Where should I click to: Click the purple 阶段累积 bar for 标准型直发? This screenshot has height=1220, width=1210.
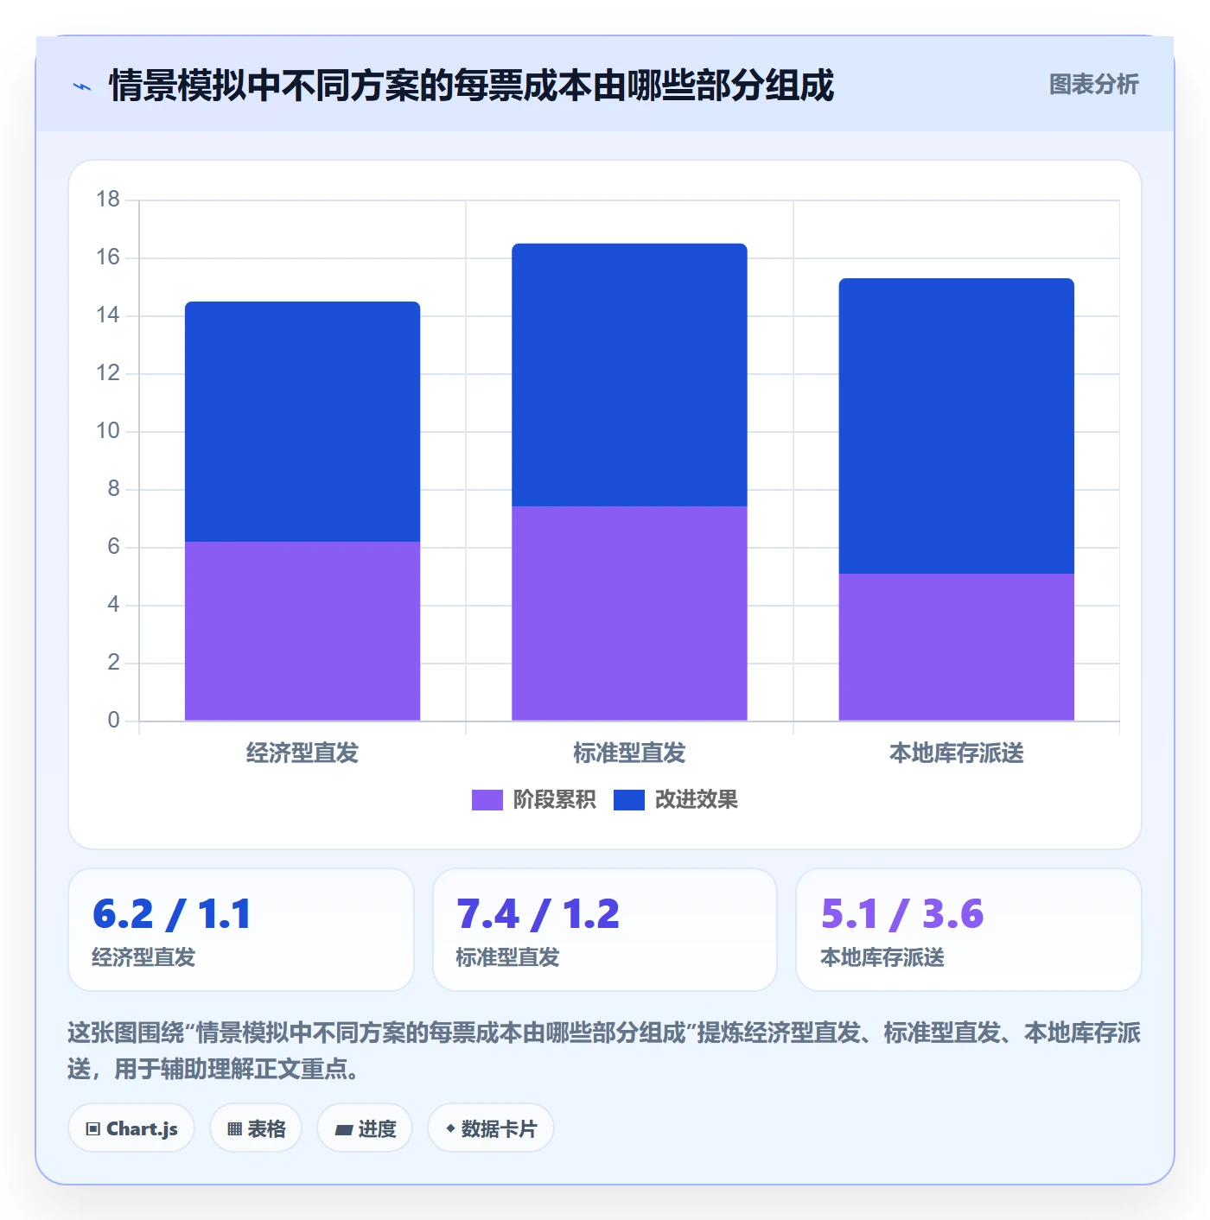pos(629,613)
